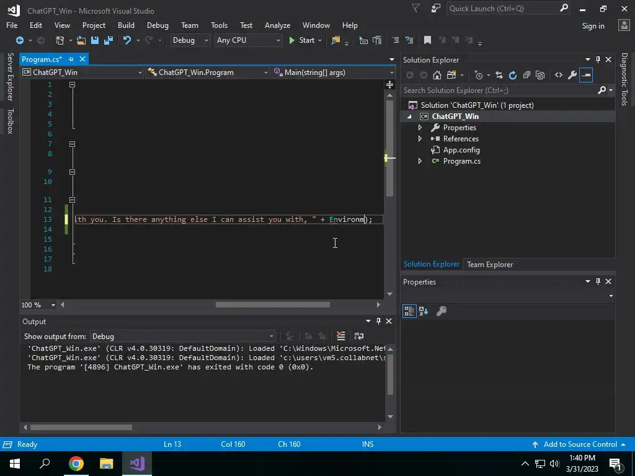Open the Any CPU platform dropdown

248,40
